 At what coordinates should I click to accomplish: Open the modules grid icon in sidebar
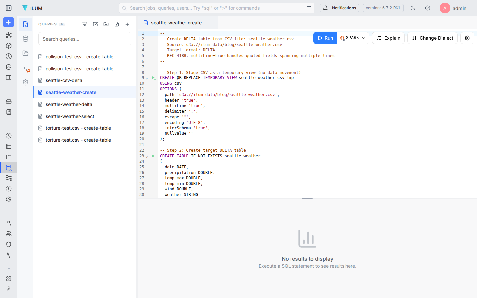pos(9,279)
